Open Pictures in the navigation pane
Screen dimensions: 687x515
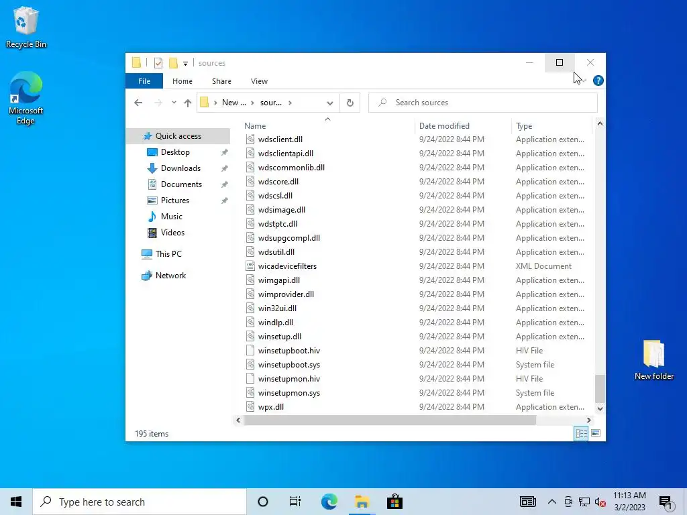(175, 200)
